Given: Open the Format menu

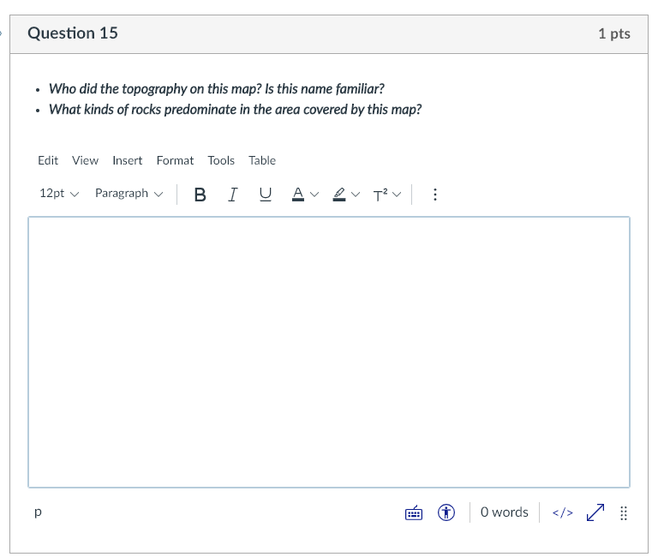Looking at the screenshot, I should tap(175, 161).
